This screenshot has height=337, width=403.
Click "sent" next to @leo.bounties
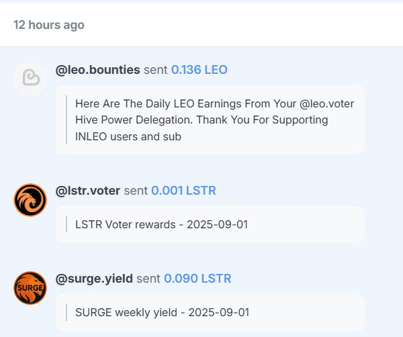pyautogui.click(x=156, y=70)
